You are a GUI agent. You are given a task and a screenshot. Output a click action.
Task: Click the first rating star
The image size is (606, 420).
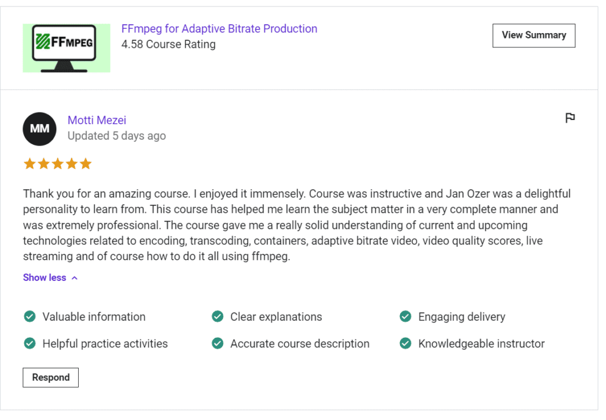(x=30, y=164)
